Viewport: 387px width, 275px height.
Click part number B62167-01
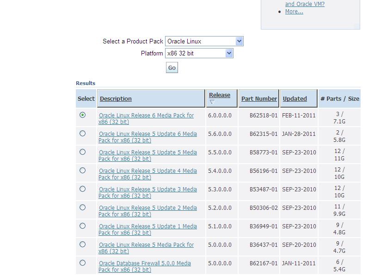pos(264,263)
